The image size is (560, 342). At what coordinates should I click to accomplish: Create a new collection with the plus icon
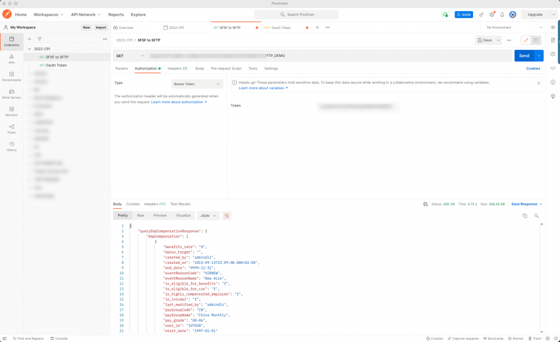pyautogui.click(x=30, y=39)
